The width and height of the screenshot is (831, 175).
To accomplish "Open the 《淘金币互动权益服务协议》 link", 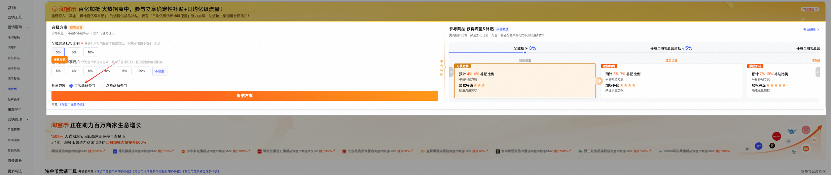I will [x=201, y=172].
